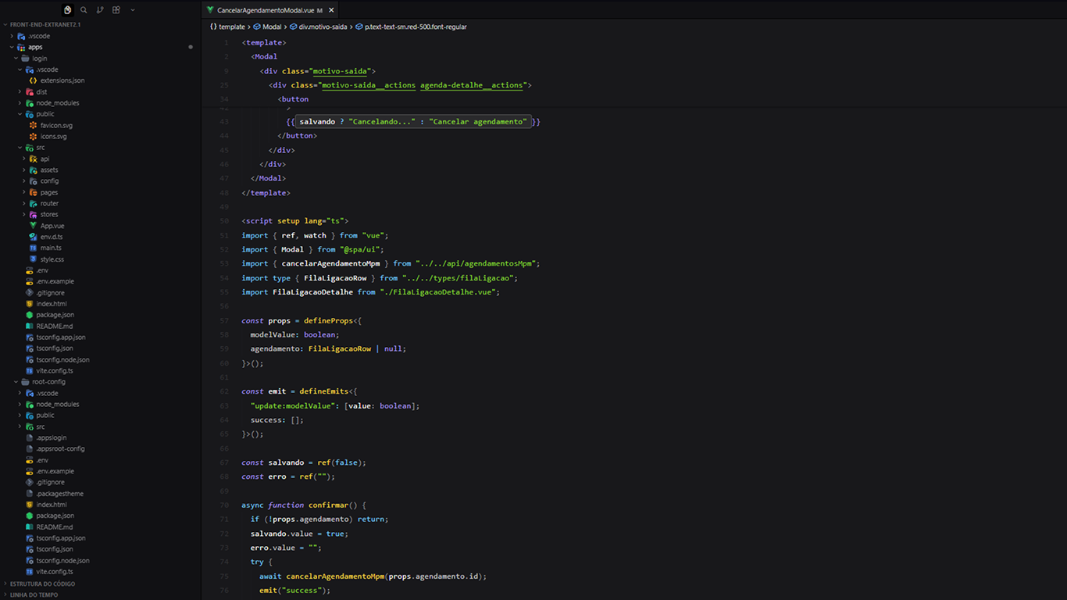Open README.md under root-config
Screen dimensions: 1067x600
point(54,527)
